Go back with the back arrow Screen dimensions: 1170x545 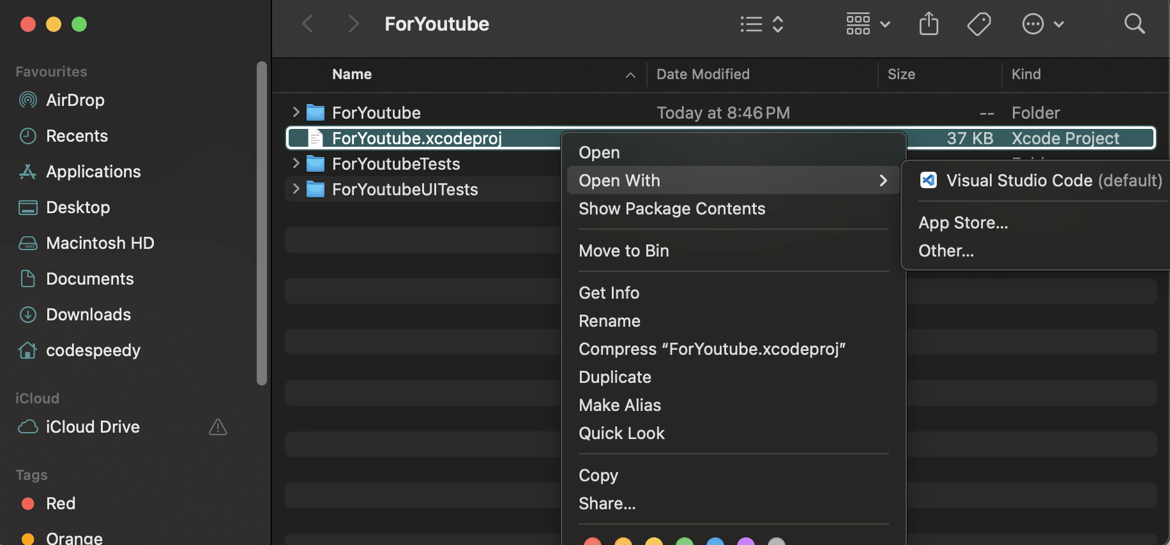click(x=308, y=24)
